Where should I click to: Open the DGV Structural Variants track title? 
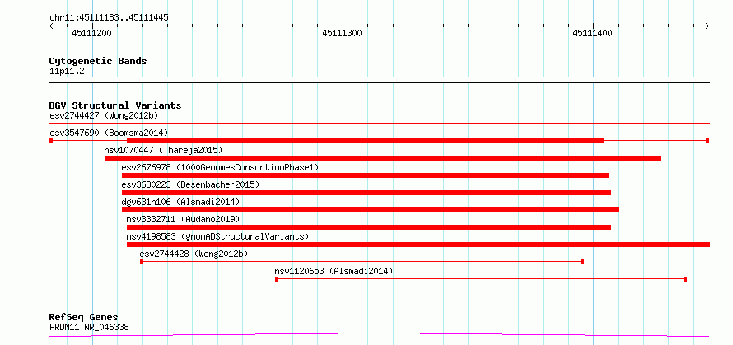[x=115, y=105]
